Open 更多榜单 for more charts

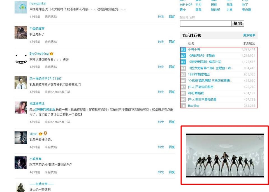249,35
